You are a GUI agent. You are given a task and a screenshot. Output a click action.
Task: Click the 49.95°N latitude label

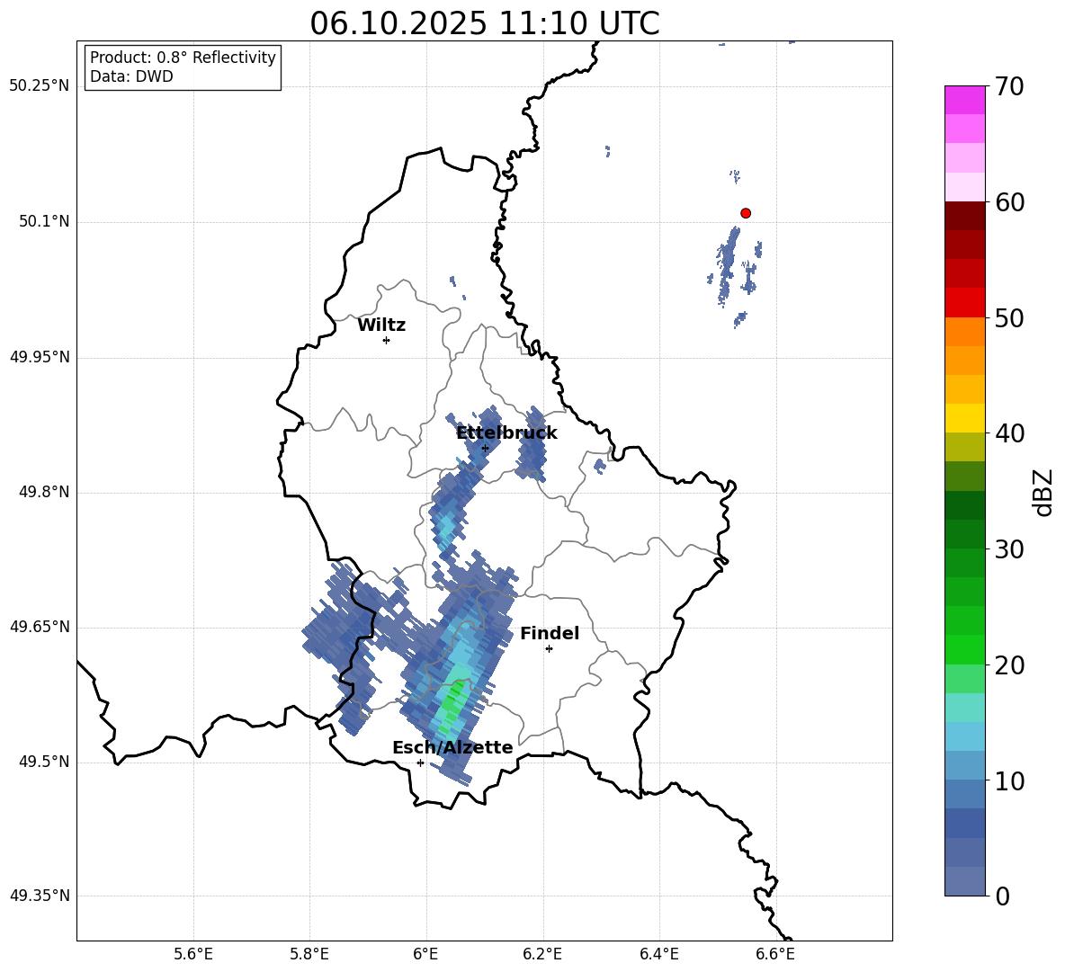(39, 357)
